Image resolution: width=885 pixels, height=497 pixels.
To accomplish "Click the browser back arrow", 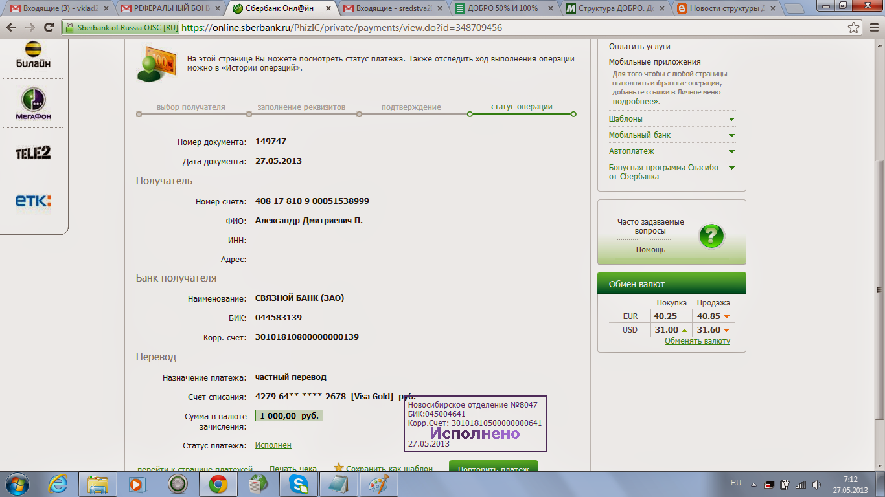I will tap(11, 28).
